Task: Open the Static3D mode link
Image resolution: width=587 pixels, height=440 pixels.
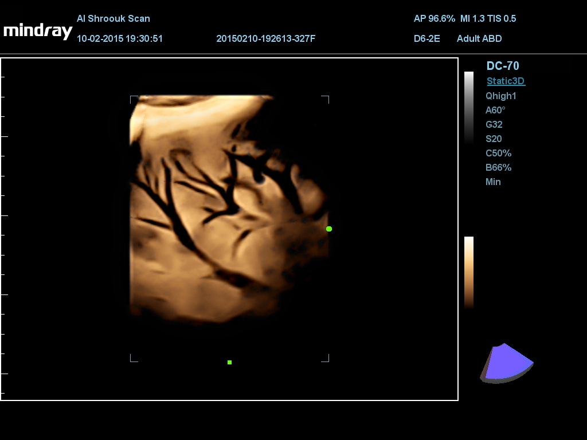Action: point(506,81)
